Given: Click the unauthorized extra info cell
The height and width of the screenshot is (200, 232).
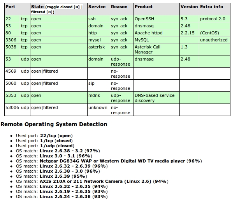Looking at the screenshot, I should pyautogui.click(x=215, y=40).
